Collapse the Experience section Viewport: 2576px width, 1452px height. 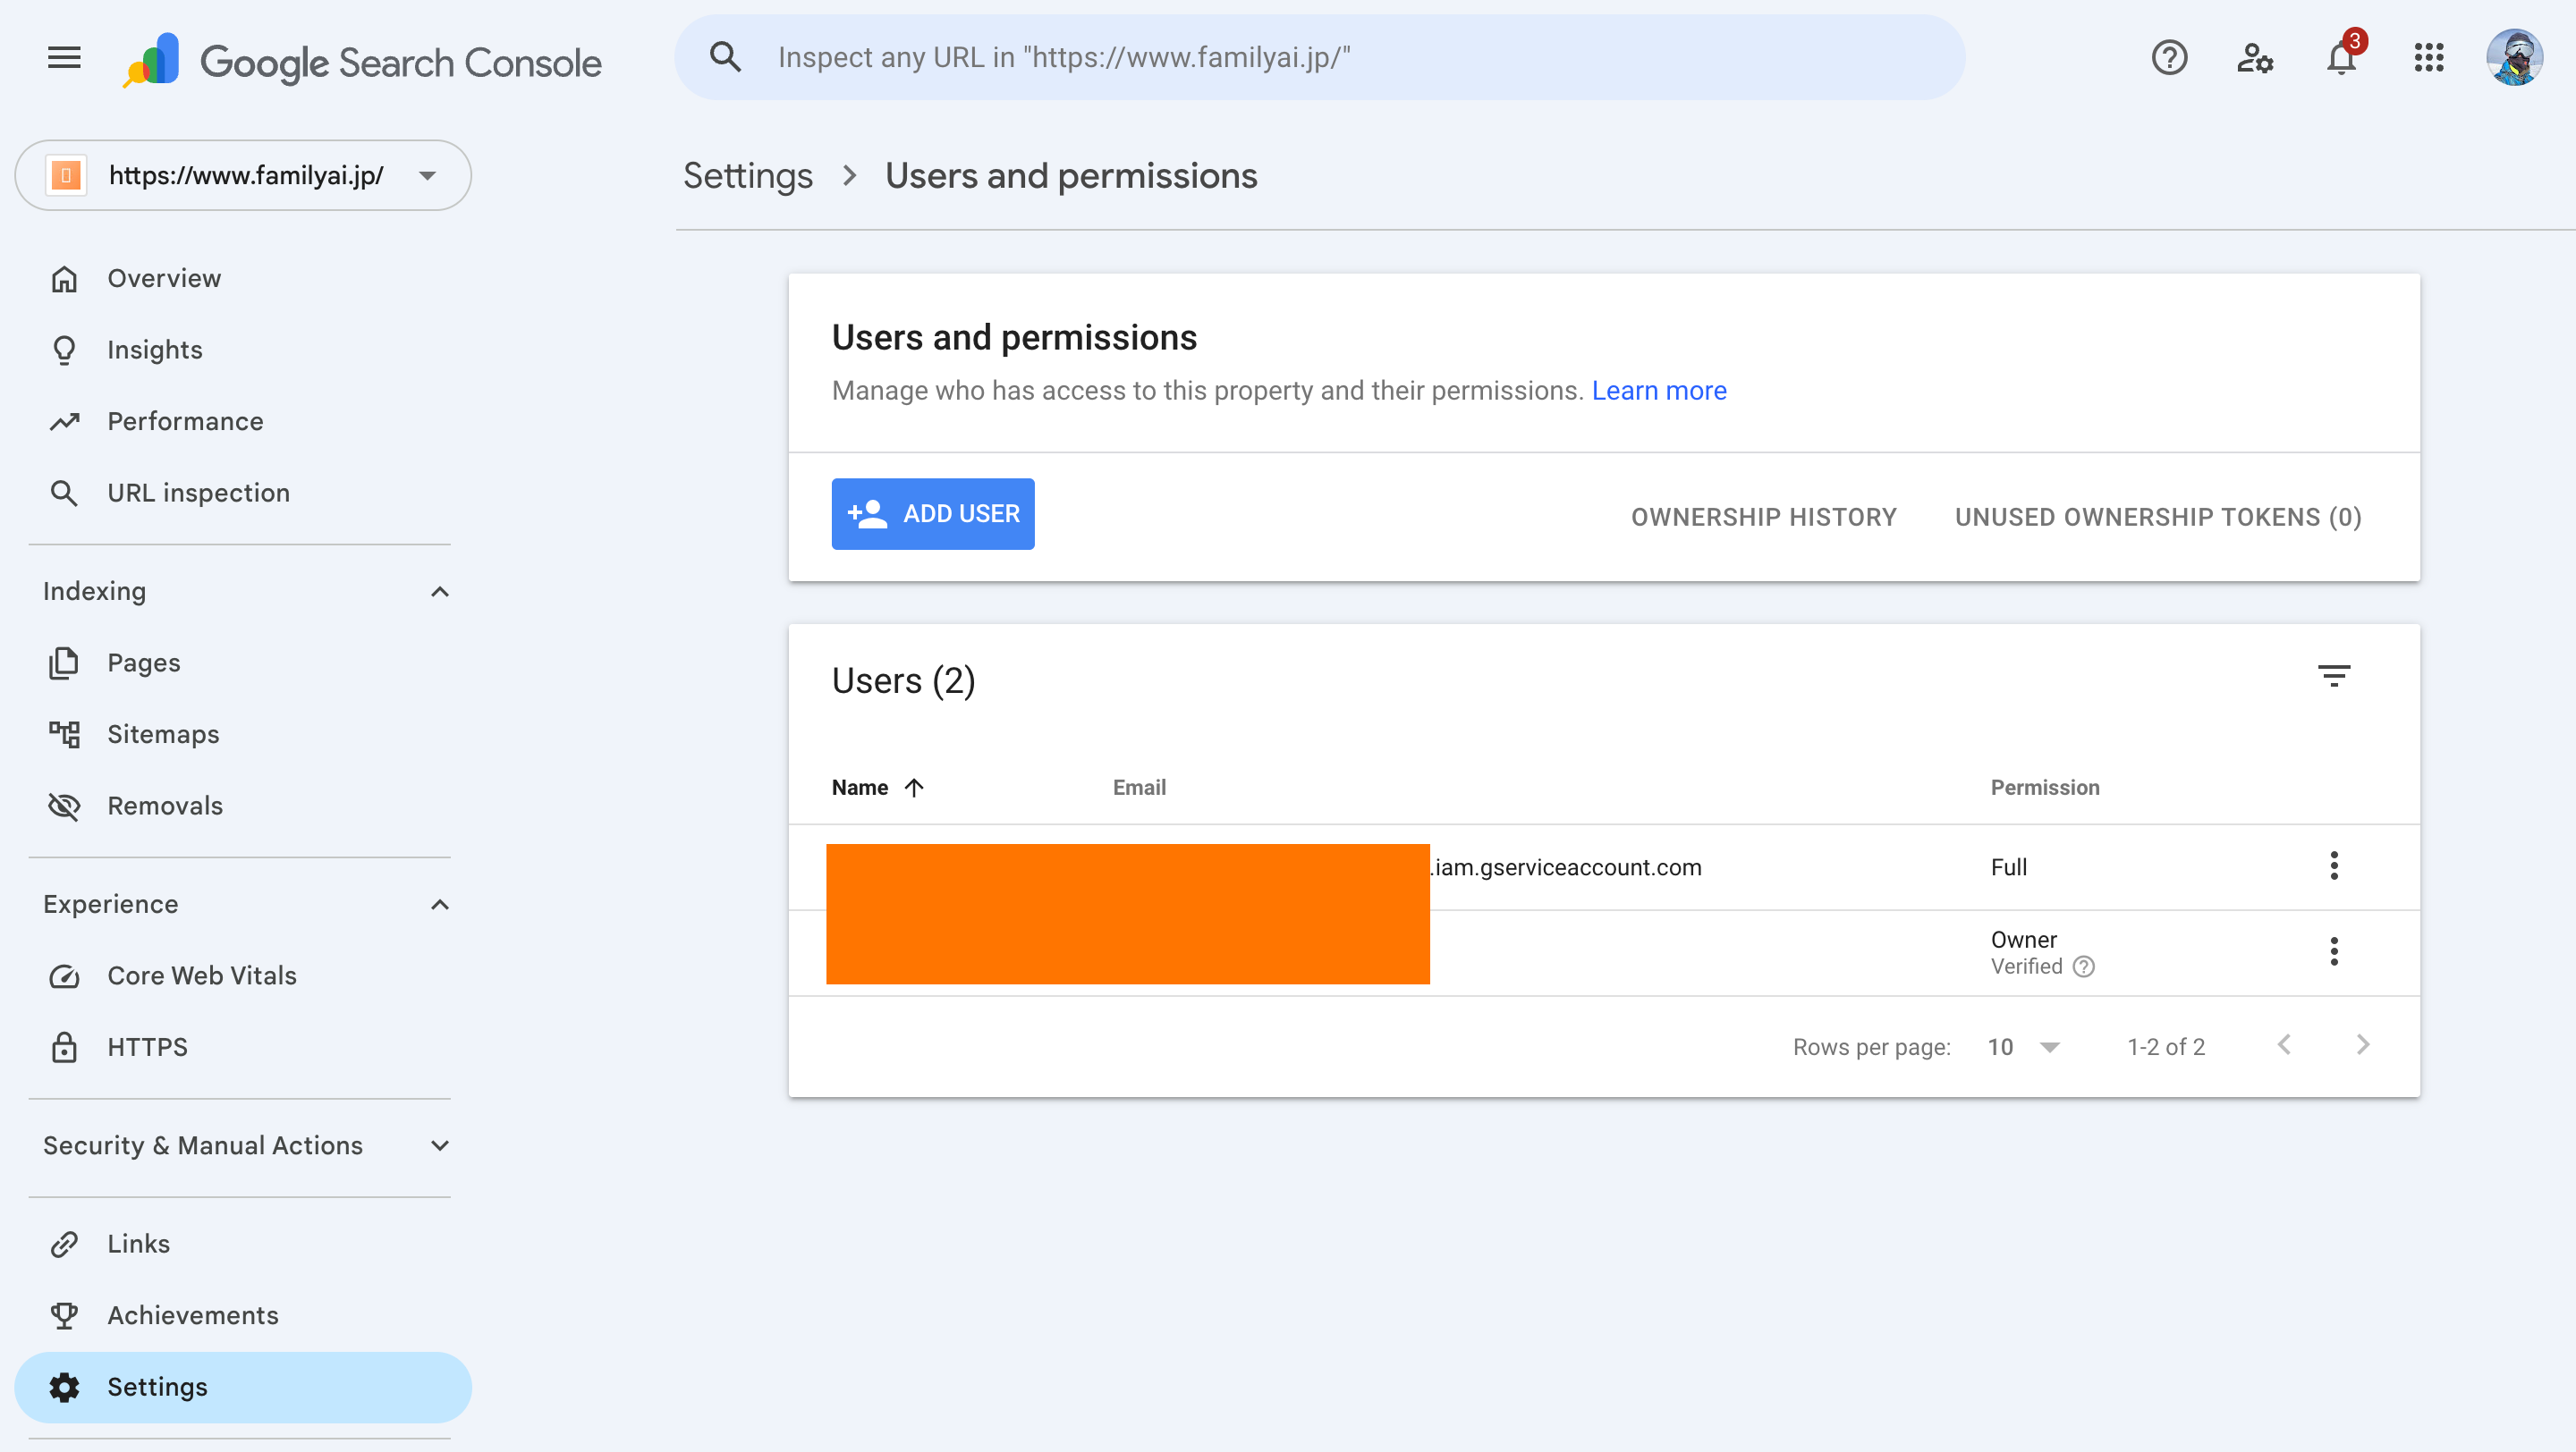pyautogui.click(x=439, y=906)
